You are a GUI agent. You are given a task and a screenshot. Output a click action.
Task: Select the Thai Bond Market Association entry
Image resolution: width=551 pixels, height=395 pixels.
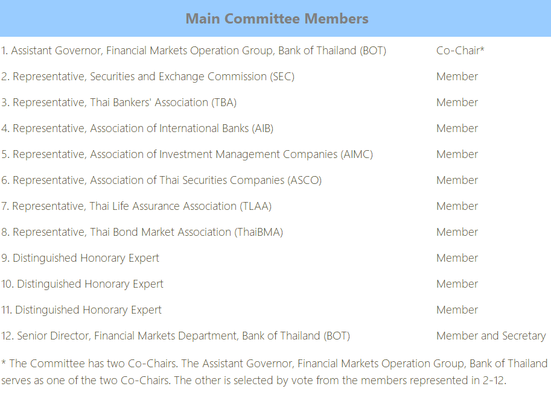pos(142,232)
